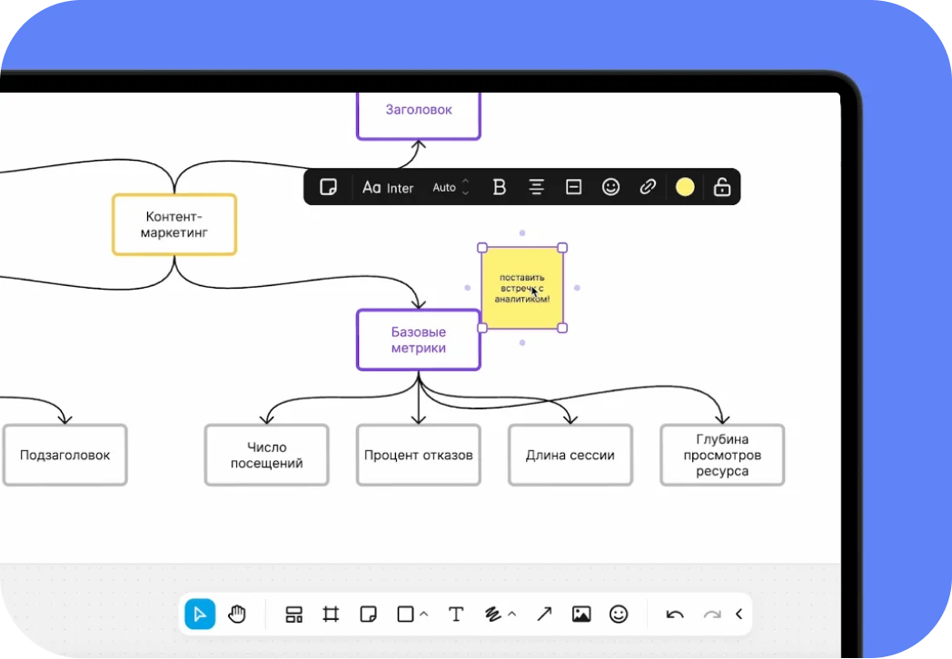Select the Подзаголовок block
This screenshot has width=952, height=659.
[x=65, y=455]
